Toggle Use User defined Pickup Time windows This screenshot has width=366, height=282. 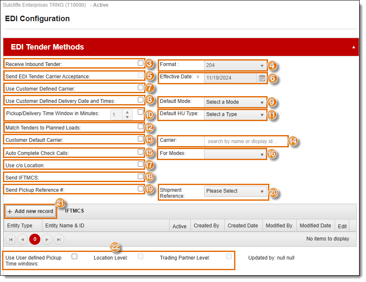tap(75, 256)
